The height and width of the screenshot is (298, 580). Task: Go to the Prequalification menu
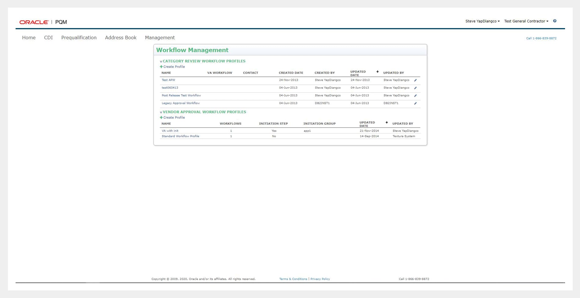coord(79,38)
